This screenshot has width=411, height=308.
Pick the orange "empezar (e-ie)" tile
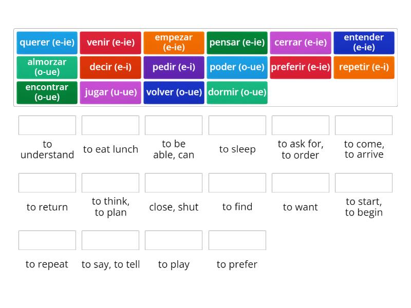pyautogui.click(x=174, y=43)
